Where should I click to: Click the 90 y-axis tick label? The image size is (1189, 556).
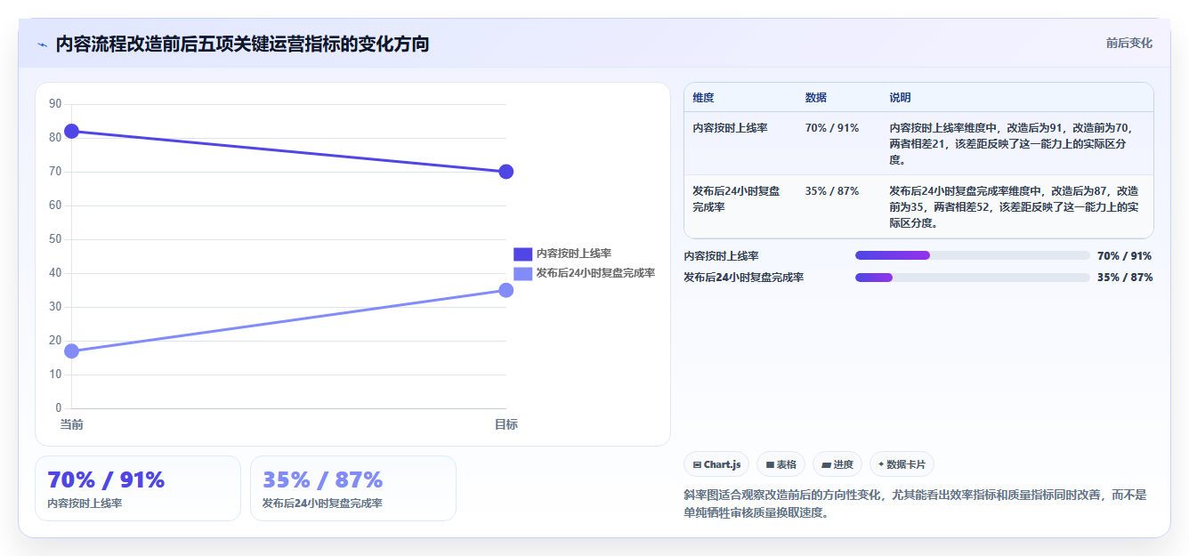click(55, 104)
